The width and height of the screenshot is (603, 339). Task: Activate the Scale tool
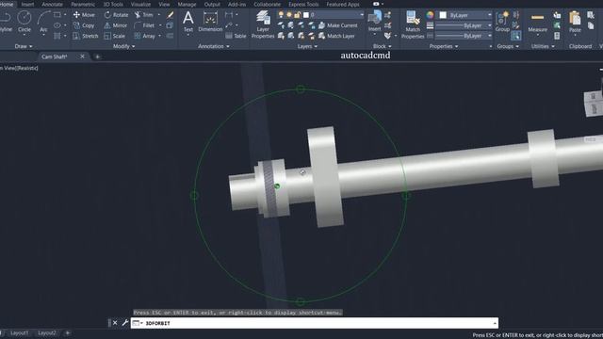[x=115, y=36]
